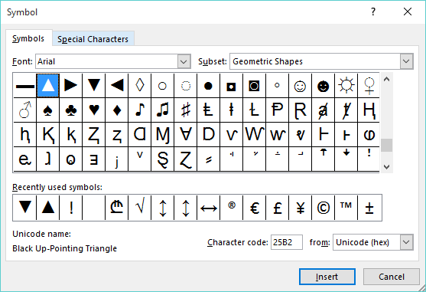Select the black down-pointing triangle in grid
This screenshot has height=292, width=426.
coord(94,86)
